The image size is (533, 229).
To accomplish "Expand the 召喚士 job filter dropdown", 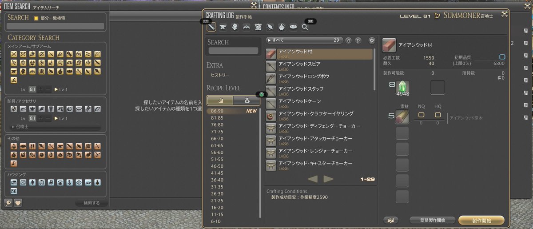I will point(56,127).
